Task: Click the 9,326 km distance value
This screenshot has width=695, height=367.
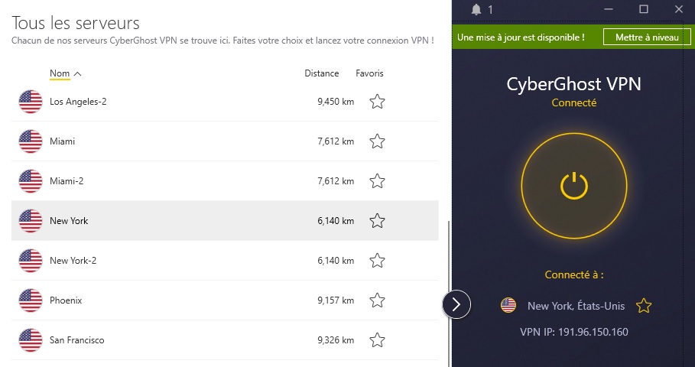Action: (x=336, y=340)
